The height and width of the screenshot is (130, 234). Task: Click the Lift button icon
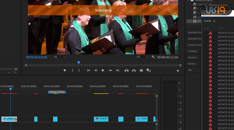pos(127,70)
